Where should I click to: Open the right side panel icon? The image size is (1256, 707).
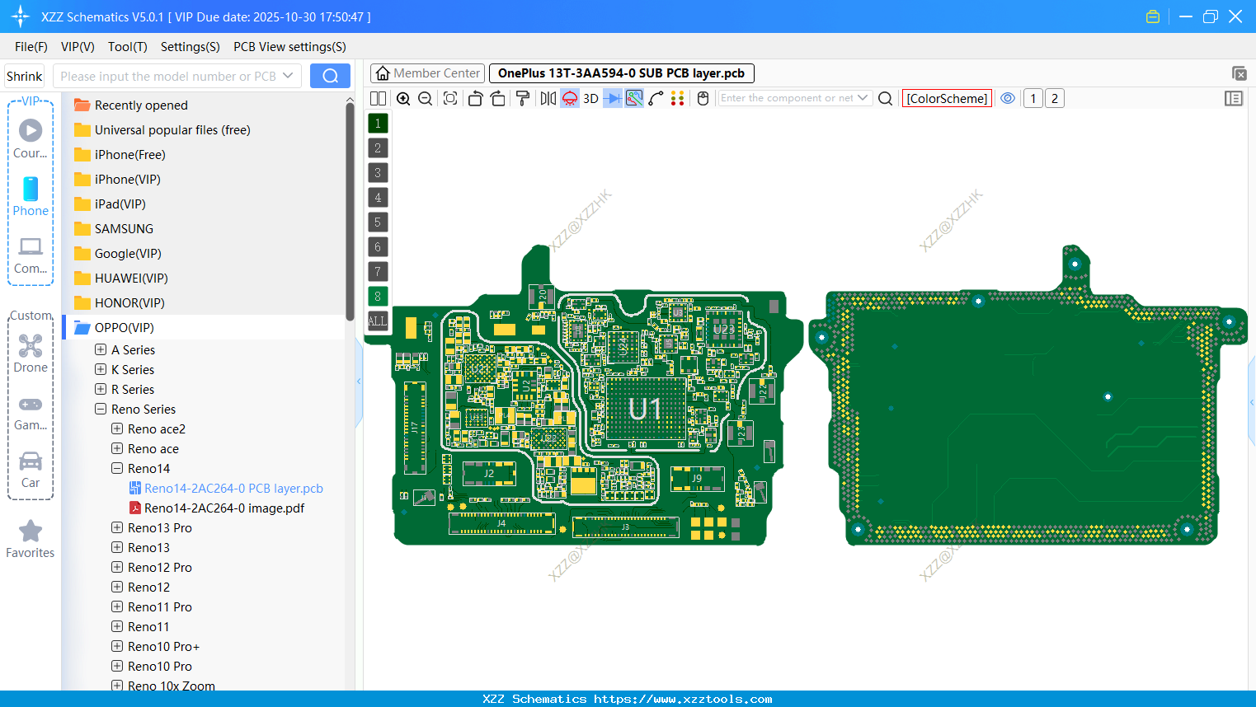coord(1234,99)
